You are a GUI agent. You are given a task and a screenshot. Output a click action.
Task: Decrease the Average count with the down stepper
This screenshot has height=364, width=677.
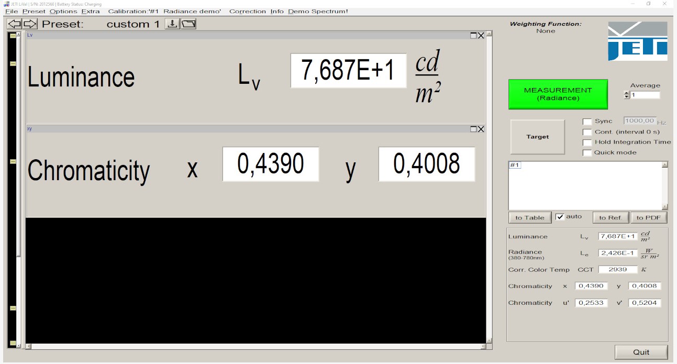[x=626, y=96]
